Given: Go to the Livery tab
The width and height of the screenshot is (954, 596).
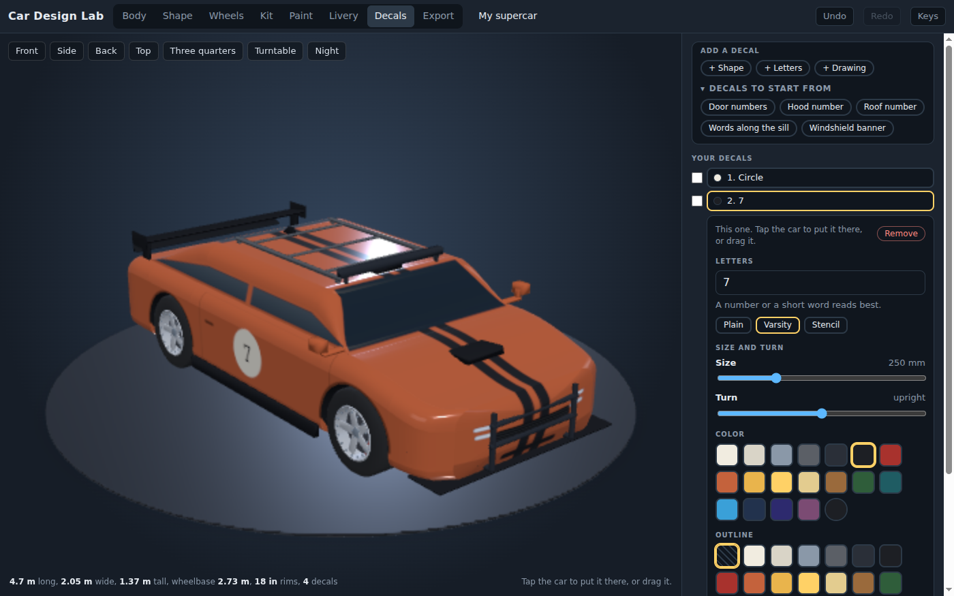Looking at the screenshot, I should pos(343,16).
